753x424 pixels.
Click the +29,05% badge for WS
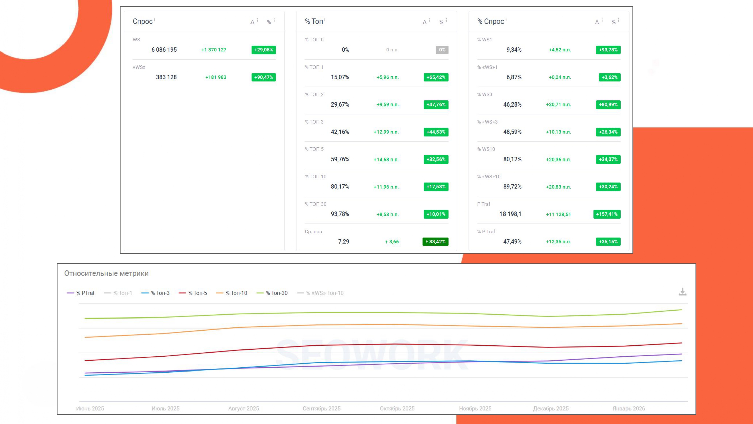(263, 50)
